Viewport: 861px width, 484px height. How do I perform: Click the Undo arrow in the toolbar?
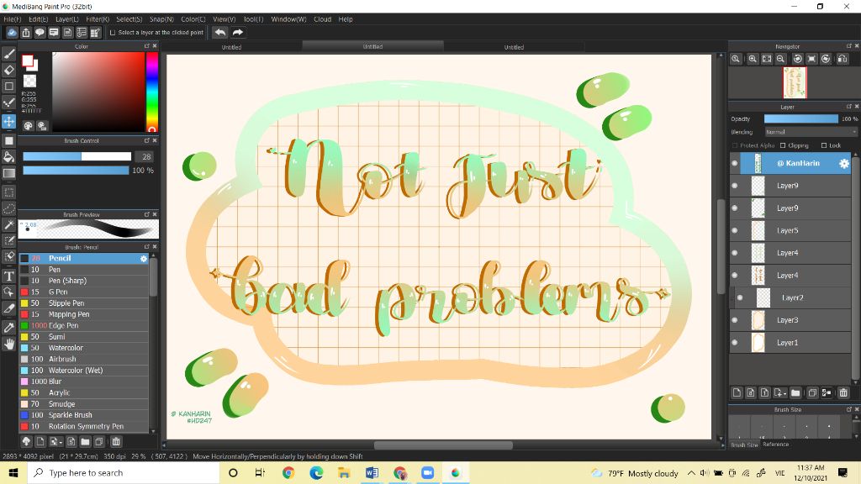click(219, 33)
